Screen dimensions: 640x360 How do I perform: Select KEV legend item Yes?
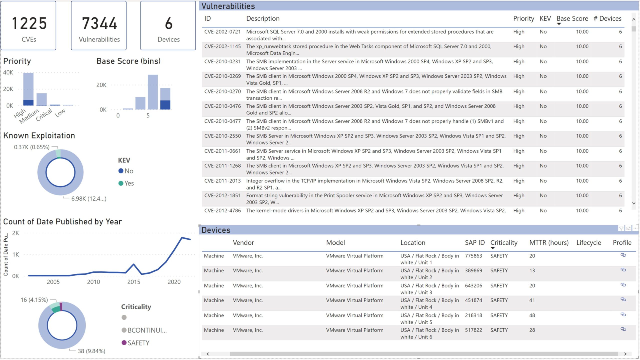point(126,183)
